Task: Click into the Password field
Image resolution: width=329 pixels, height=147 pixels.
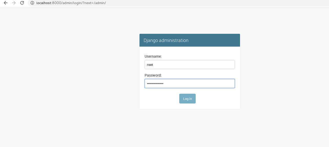Action: coord(190,83)
